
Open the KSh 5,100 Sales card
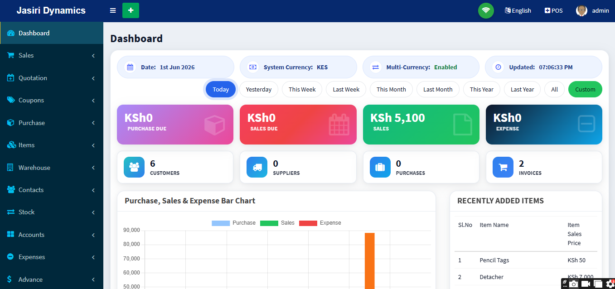pos(421,125)
